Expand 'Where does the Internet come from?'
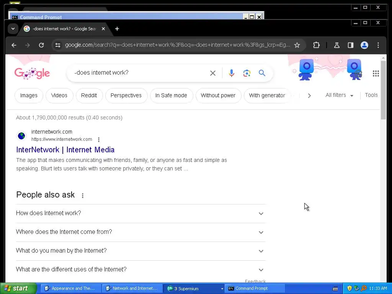Viewport: 392px width, 294px height. (x=141, y=232)
